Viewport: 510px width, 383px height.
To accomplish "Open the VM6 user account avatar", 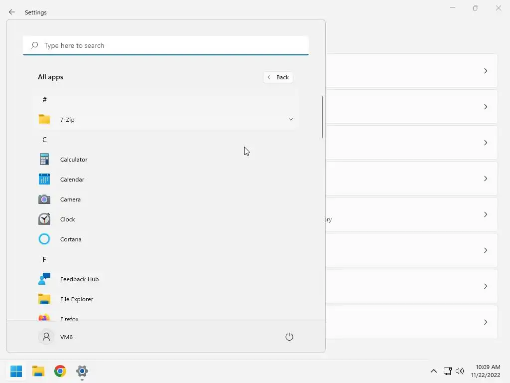I will click(46, 337).
